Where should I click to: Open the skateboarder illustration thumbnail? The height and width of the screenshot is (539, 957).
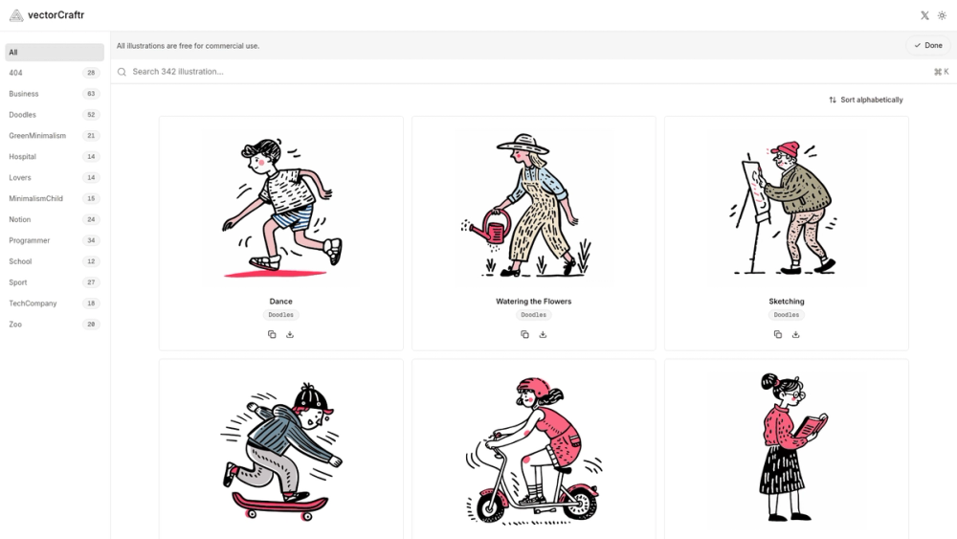pyautogui.click(x=280, y=451)
